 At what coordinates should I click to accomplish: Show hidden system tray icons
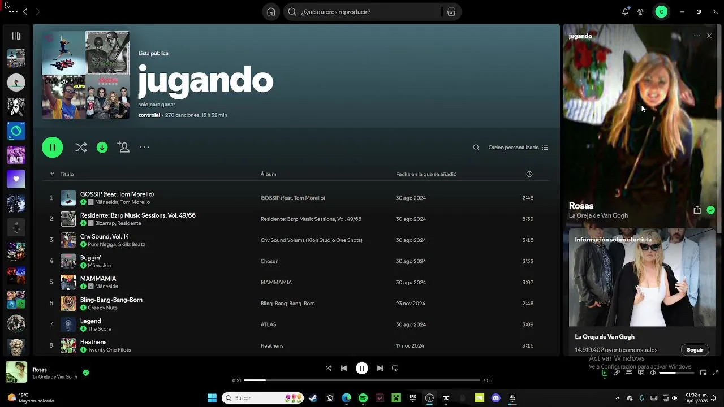pyautogui.click(x=617, y=398)
